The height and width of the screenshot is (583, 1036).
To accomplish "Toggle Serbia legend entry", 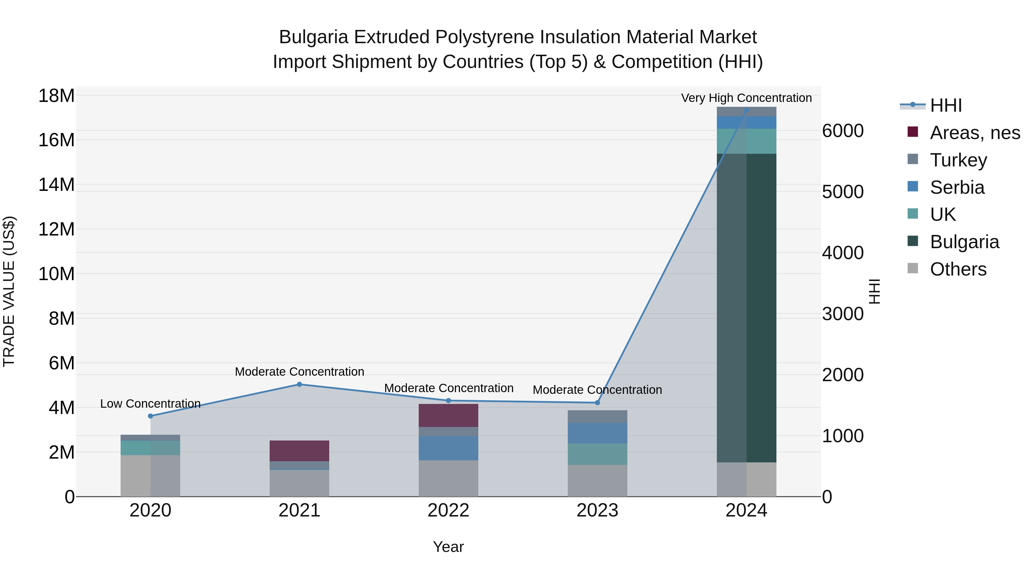I will coord(946,187).
